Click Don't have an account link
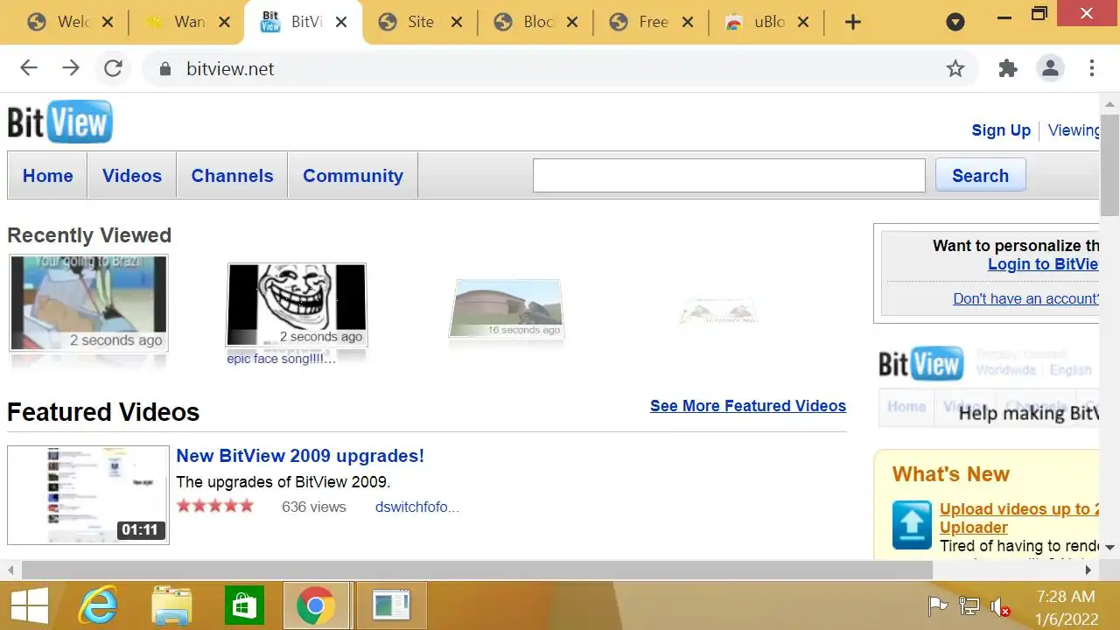Screen dimensions: 1120x630 coord(1025,299)
